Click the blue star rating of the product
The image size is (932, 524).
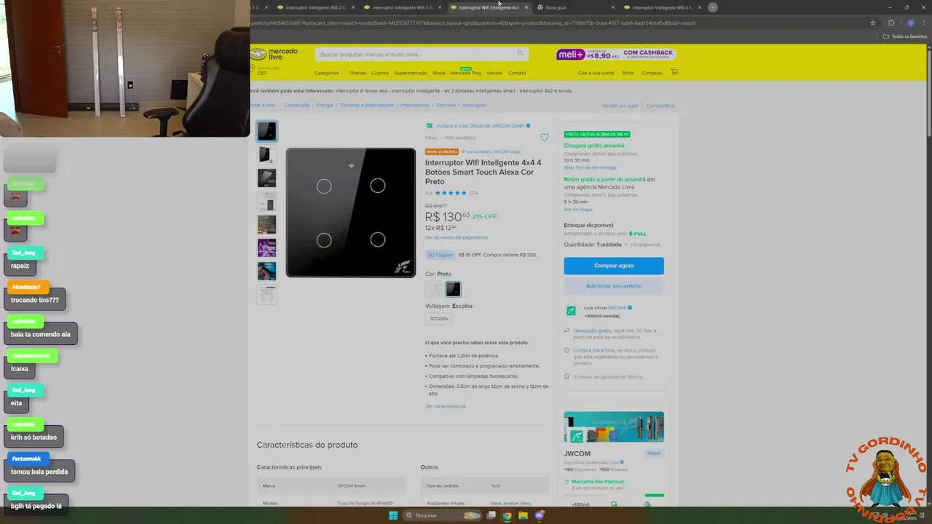[x=451, y=193]
